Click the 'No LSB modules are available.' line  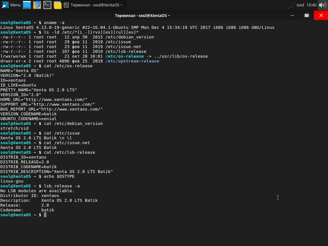point(37,191)
